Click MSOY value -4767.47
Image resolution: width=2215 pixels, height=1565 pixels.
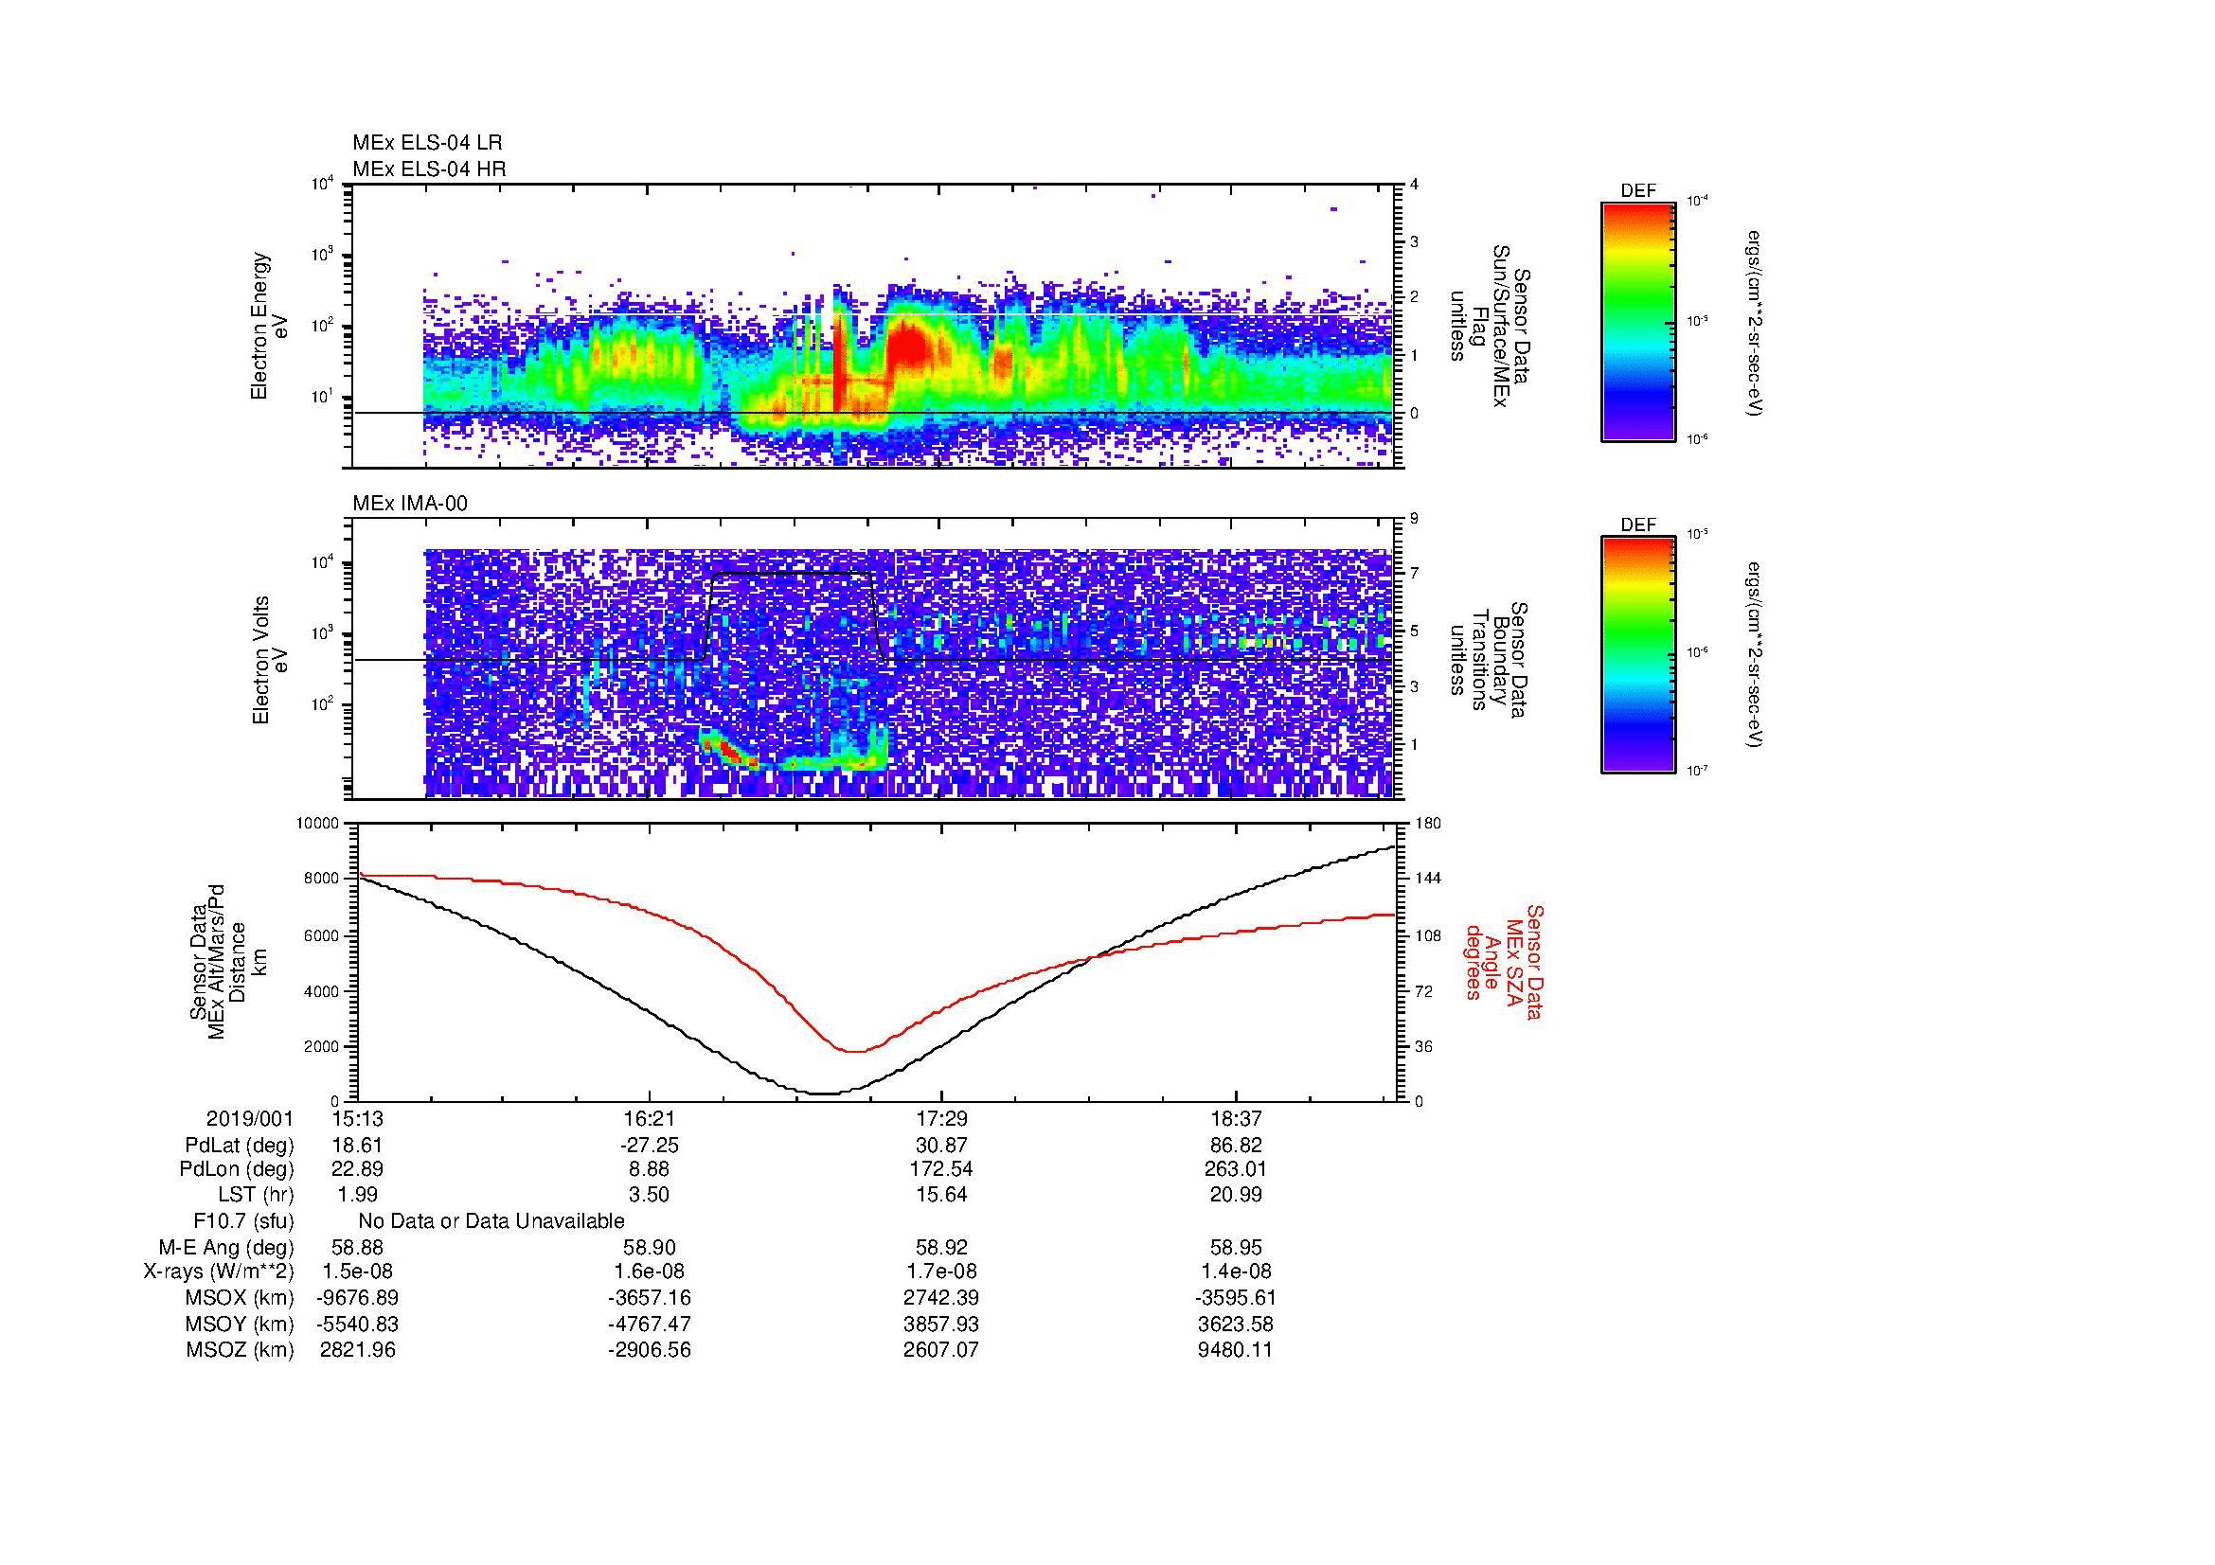pyautogui.click(x=650, y=1324)
